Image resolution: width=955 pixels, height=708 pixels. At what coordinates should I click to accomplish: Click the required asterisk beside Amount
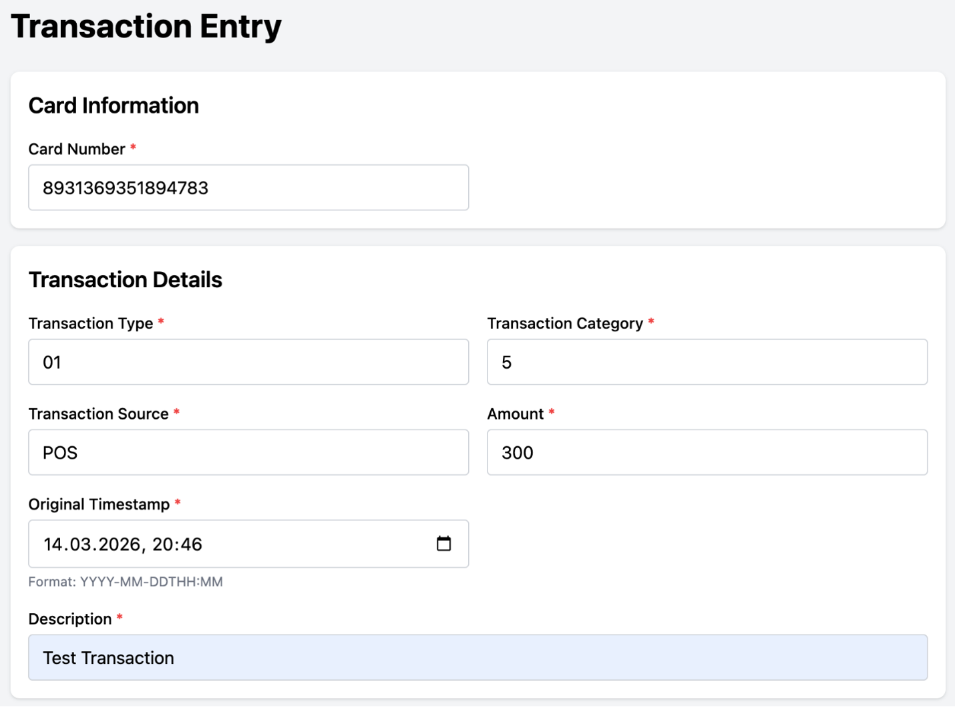coord(552,413)
